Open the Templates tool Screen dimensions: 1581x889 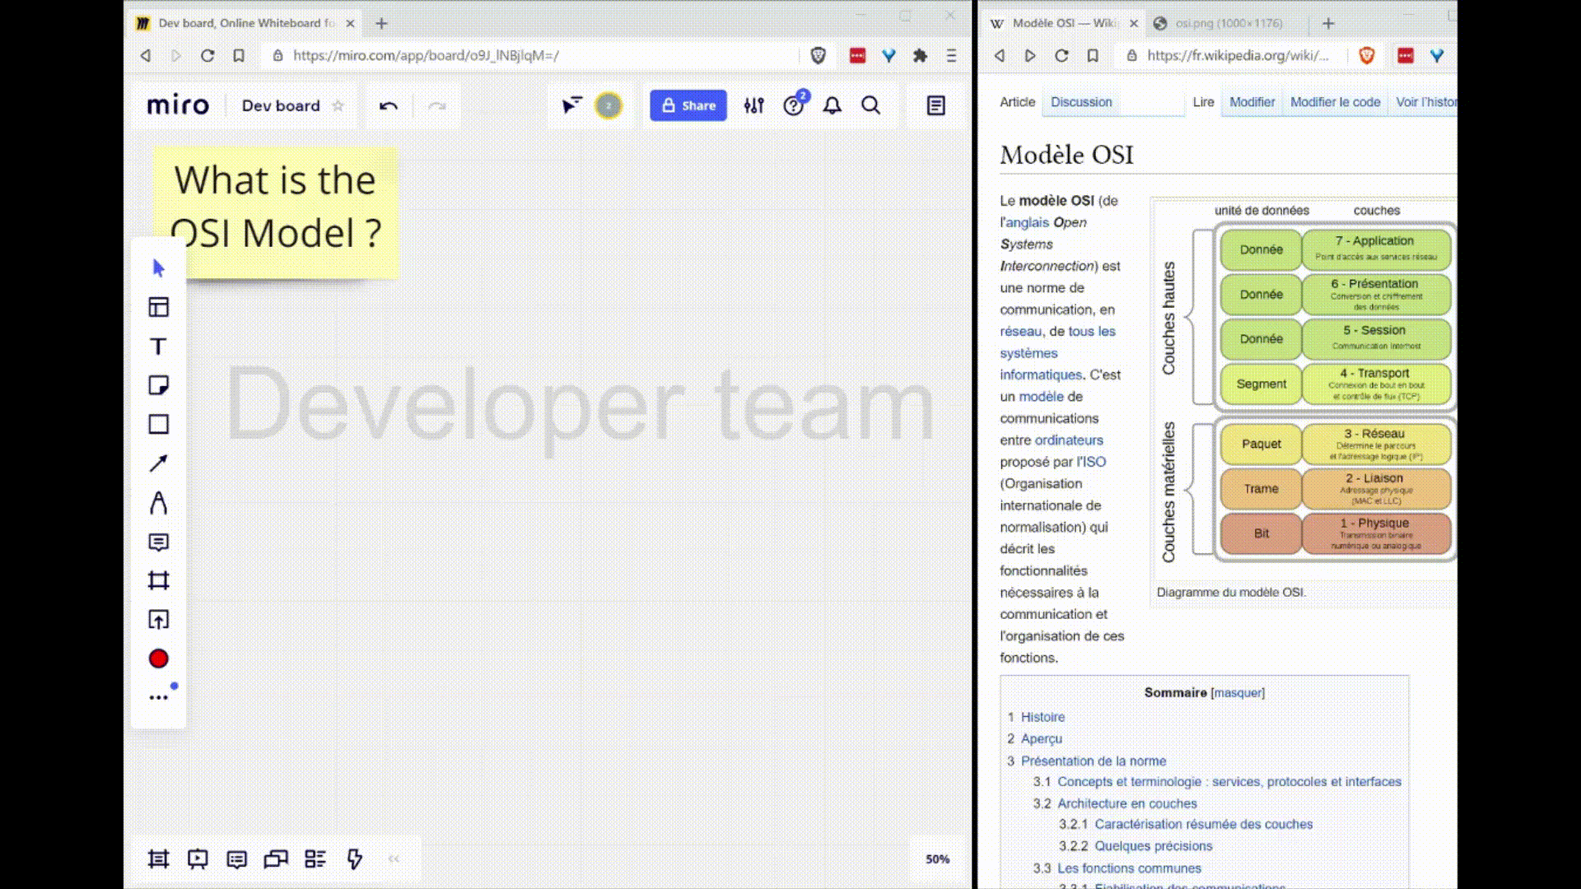coord(158,307)
